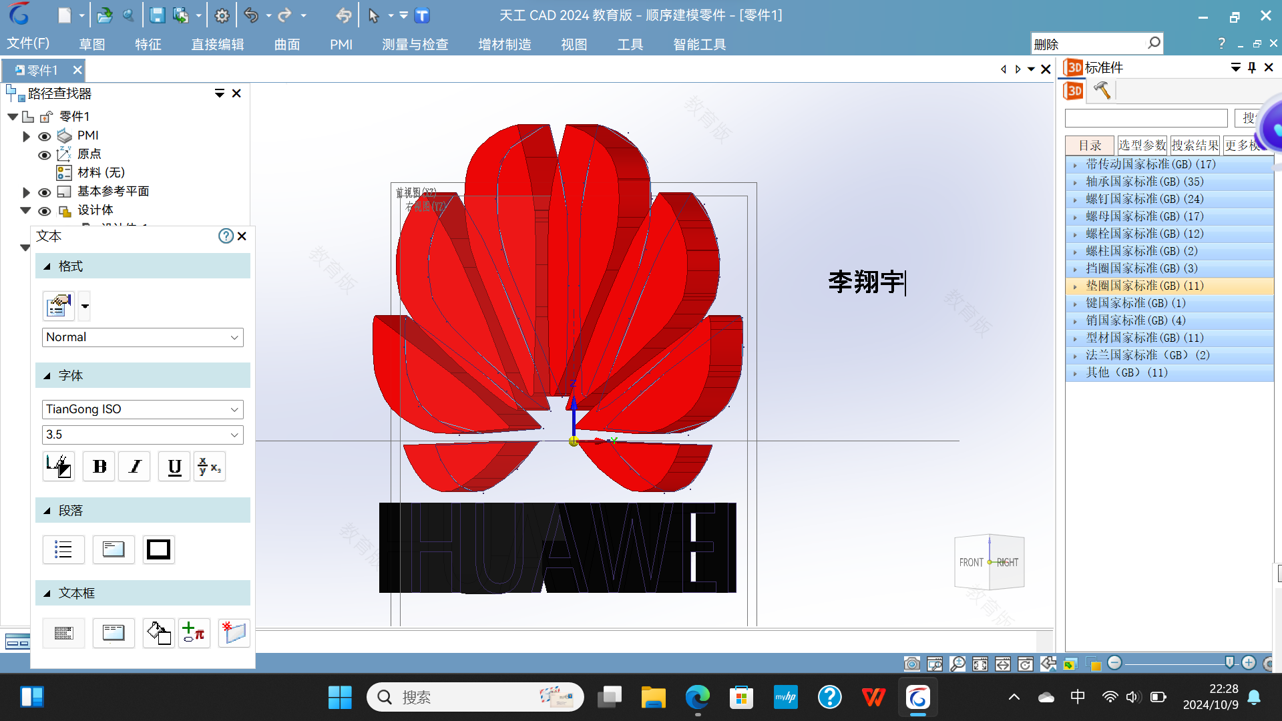Select 垫圈国家标准(GB) (11) category
This screenshot has width=1282, height=721.
click(1169, 286)
